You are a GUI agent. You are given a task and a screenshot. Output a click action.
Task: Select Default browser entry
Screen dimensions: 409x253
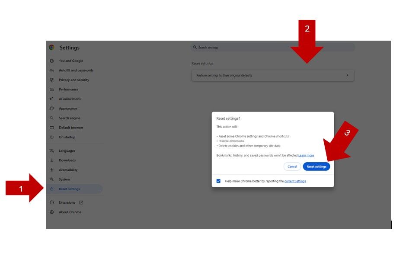tap(71, 128)
